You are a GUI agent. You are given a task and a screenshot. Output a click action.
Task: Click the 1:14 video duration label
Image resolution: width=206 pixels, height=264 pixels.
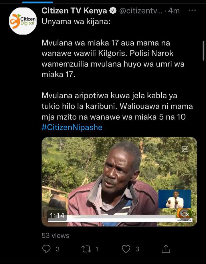pos(57,215)
